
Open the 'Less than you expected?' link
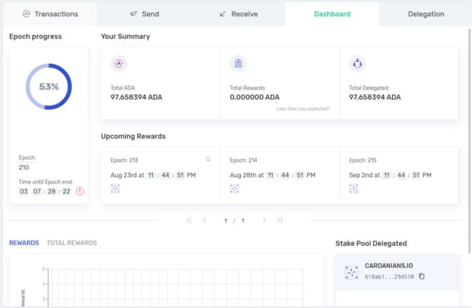(x=303, y=109)
